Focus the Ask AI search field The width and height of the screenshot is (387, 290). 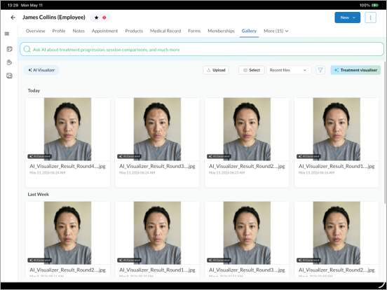pyautogui.click(x=202, y=49)
